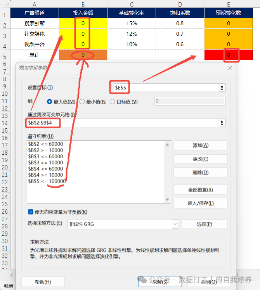The image size is (260, 290).
Task: Click the range selector icon for Set Objective
Action: (x=222, y=88)
